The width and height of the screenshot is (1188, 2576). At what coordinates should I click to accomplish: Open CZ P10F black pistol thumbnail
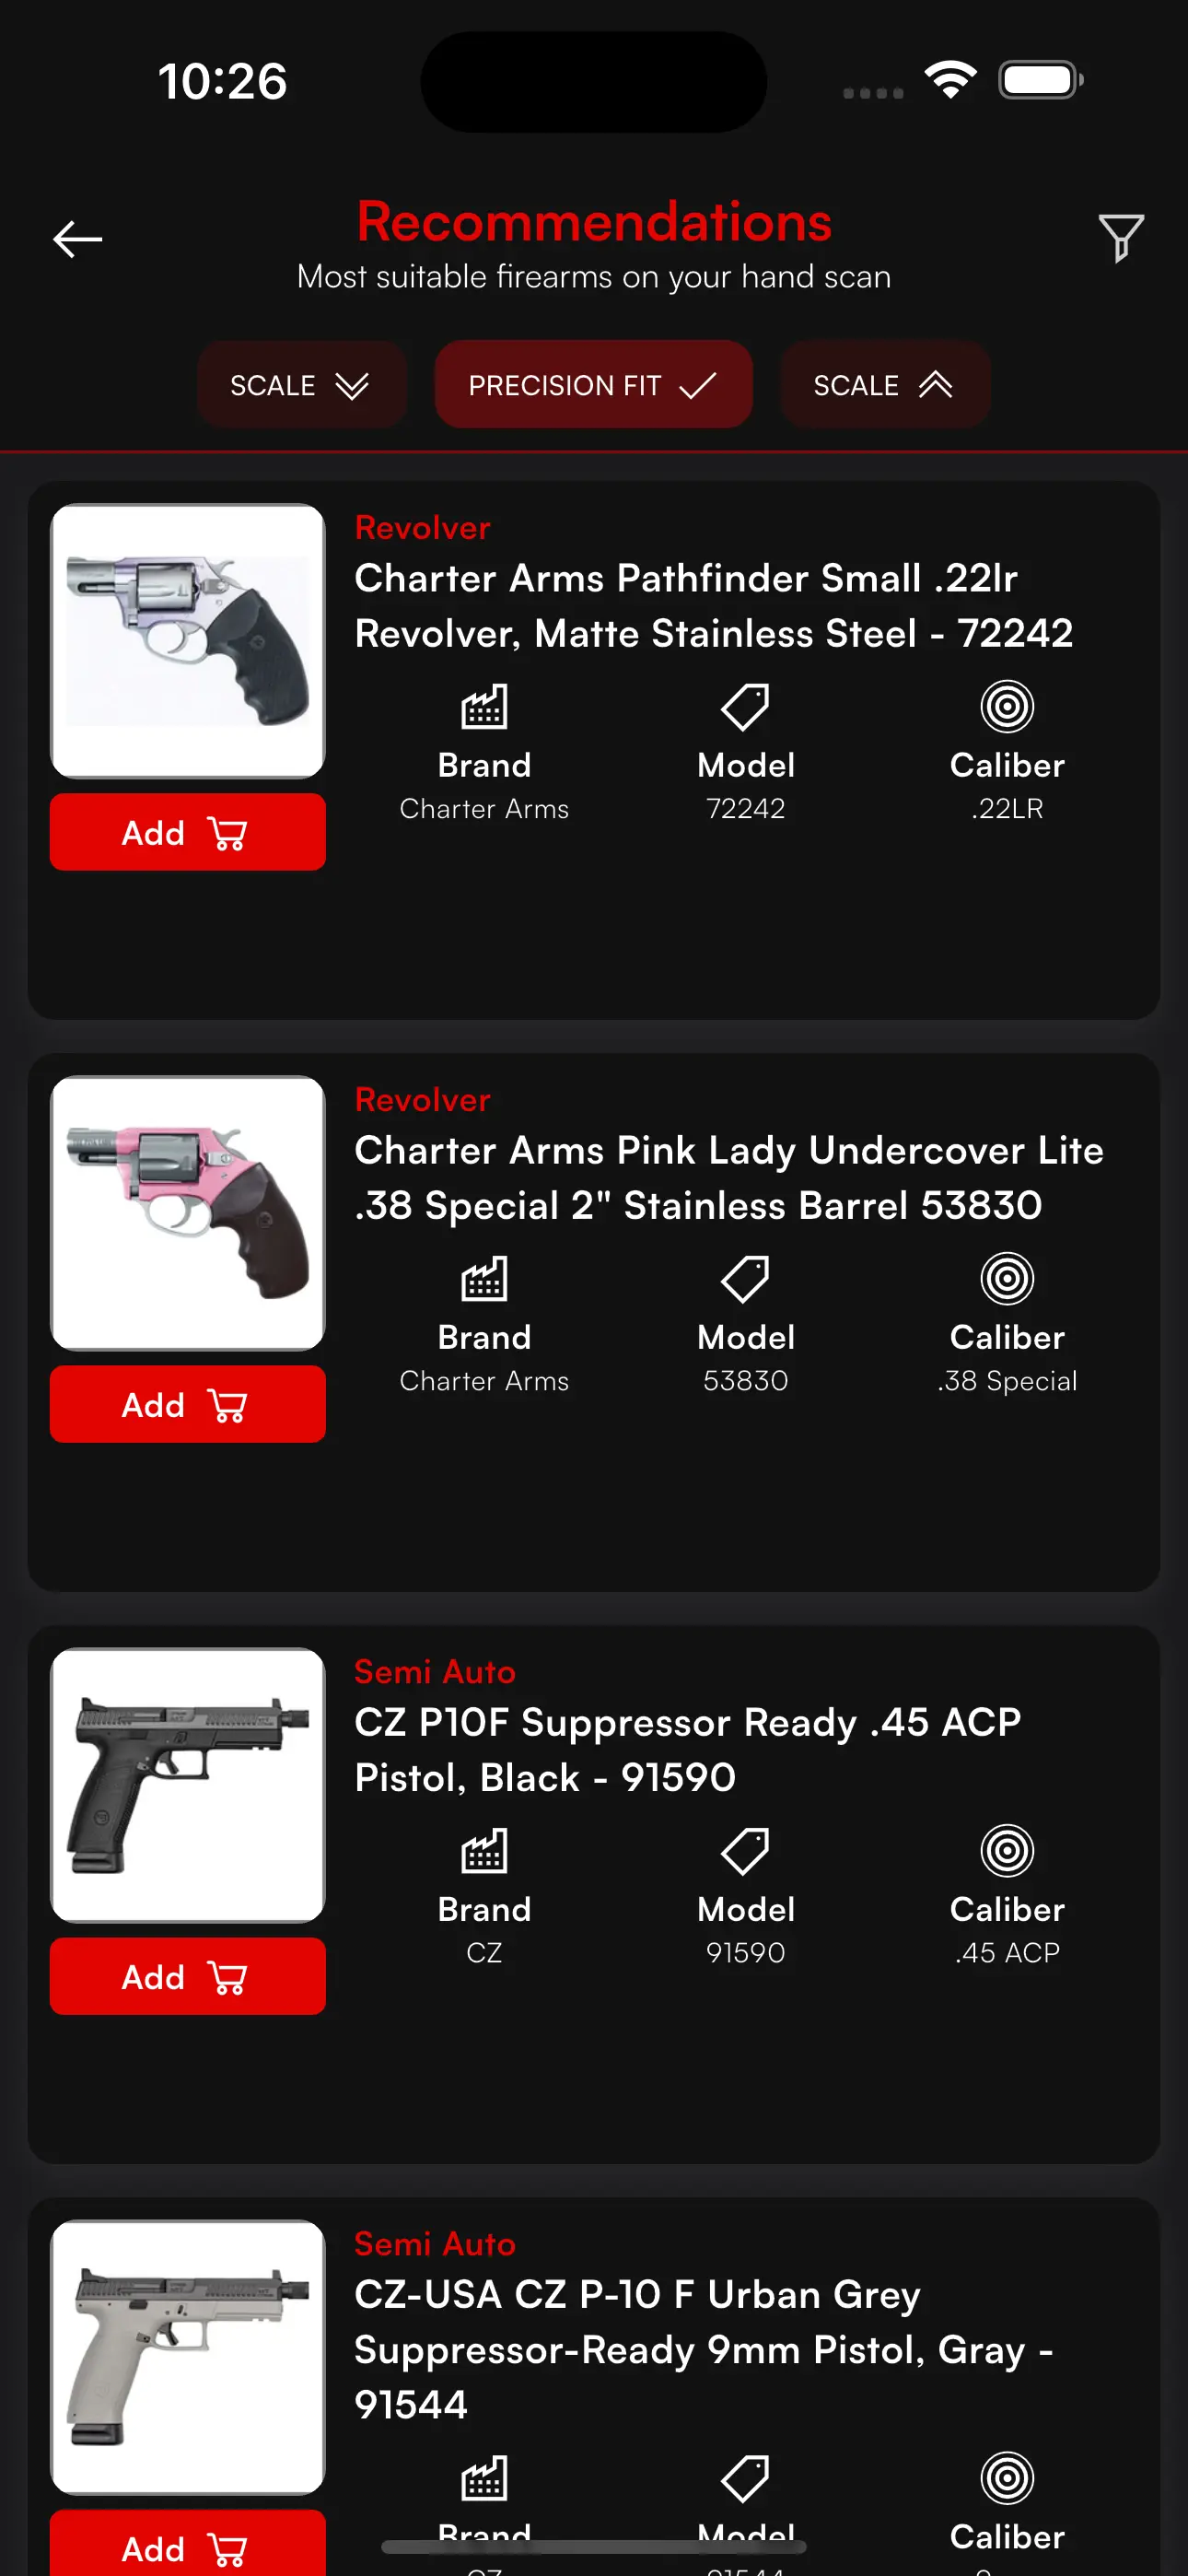[188, 1785]
